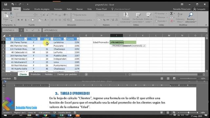
Task: Open the Archivo tab
Action: [x=6, y=9]
